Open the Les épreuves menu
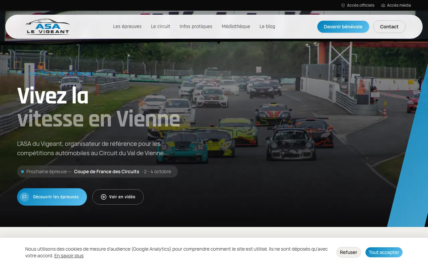The image size is (428, 267). pos(127,26)
